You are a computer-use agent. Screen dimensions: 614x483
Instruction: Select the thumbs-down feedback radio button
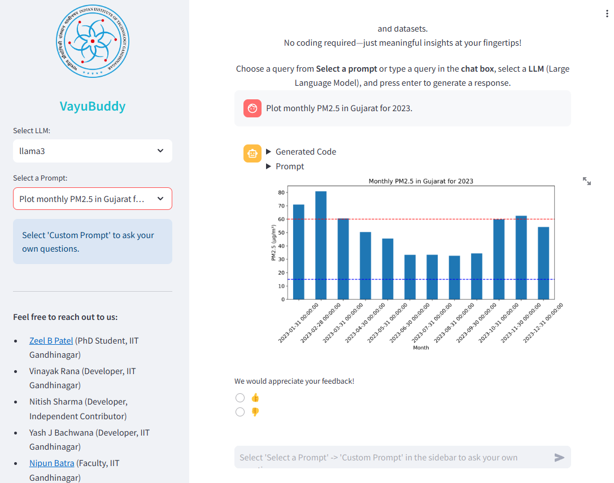pyautogui.click(x=239, y=411)
